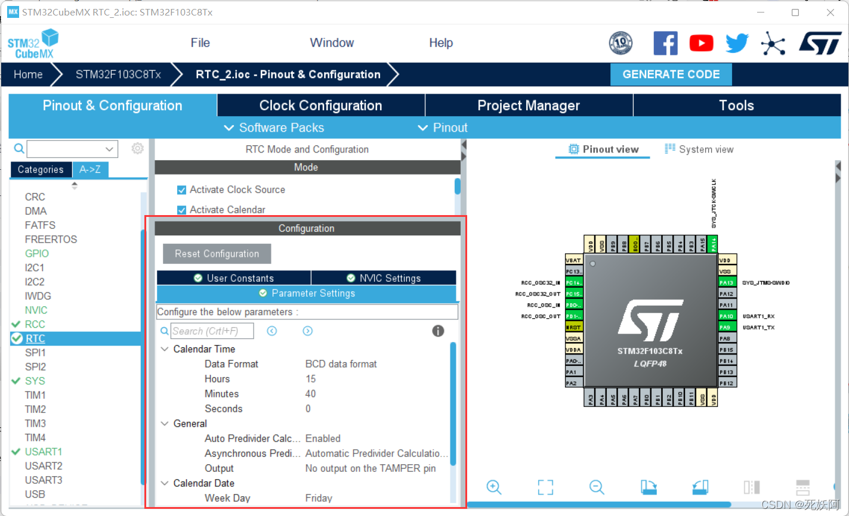The height and width of the screenshot is (516, 849).
Task: Switch to Categories view tab
Action: coord(41,170)
